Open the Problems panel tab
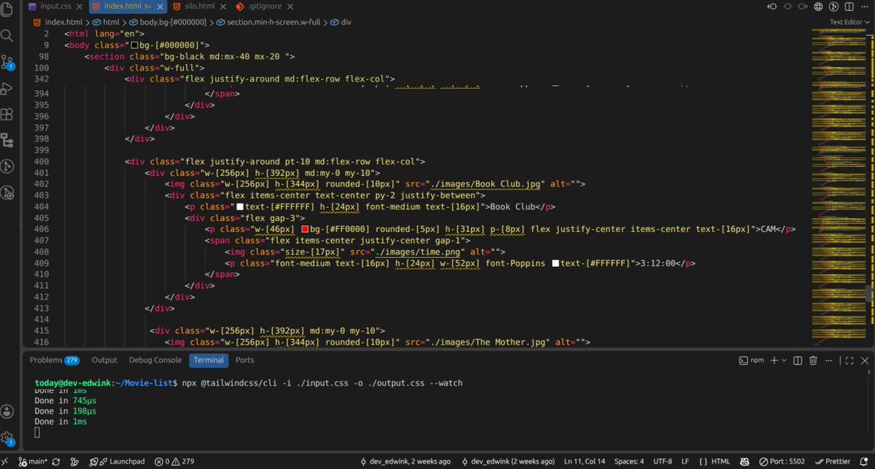875x469 pixels. coord(54,360)
